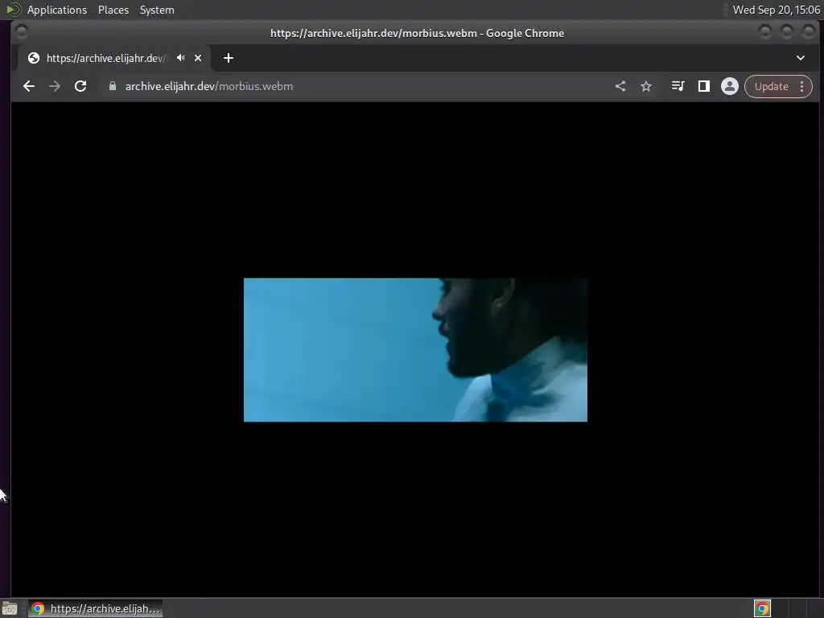This screenshot has height=618, width=824.
Task: Expand the tab search chevron
Action: coord(801,58)
